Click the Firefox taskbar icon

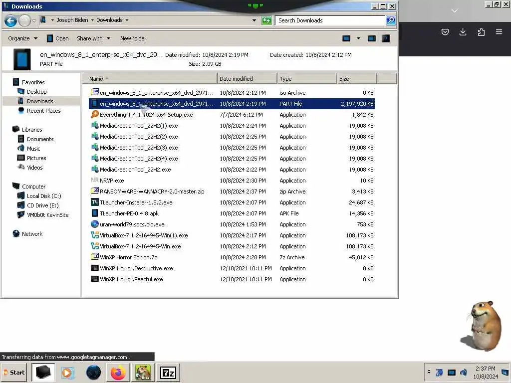pyautogui.click(x=118, y=372)
